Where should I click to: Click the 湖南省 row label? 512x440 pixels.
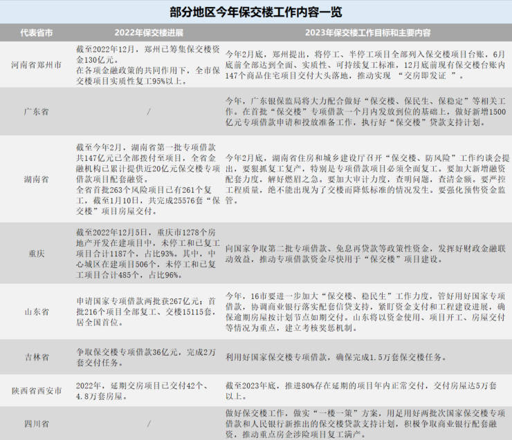pos(36,180)
